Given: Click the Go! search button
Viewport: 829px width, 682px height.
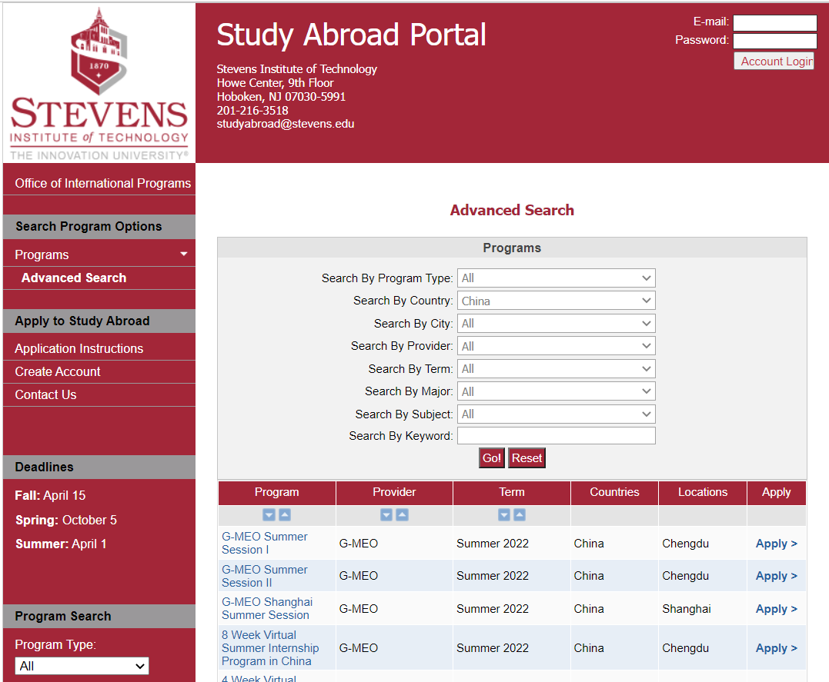Looking at the screenshot, I should [492, 458].
